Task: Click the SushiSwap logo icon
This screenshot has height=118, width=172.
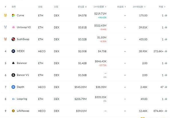Action: coord(13,39)
